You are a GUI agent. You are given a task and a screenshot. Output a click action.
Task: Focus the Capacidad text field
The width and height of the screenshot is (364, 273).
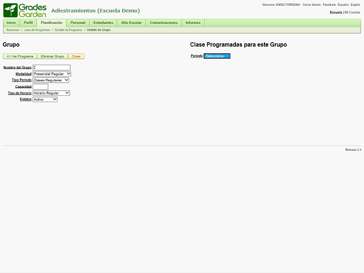pos(40,86)
